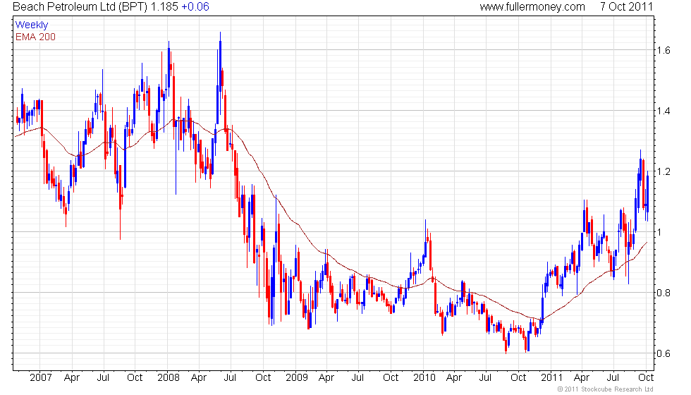Click the 2008 year axis label
The width and height of the screenshot is (691, 395).
169,378
